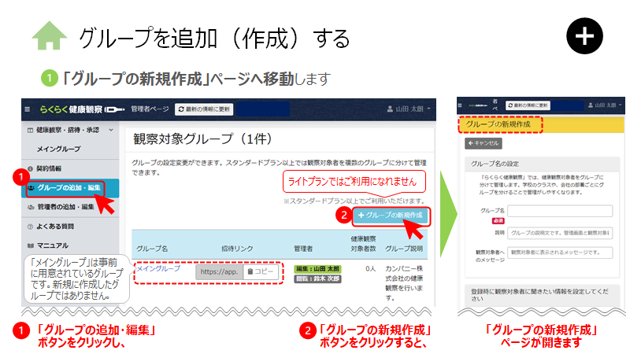Click the グループ名 input field
This screenshot has height=354, width=630.
click(560, 211)
